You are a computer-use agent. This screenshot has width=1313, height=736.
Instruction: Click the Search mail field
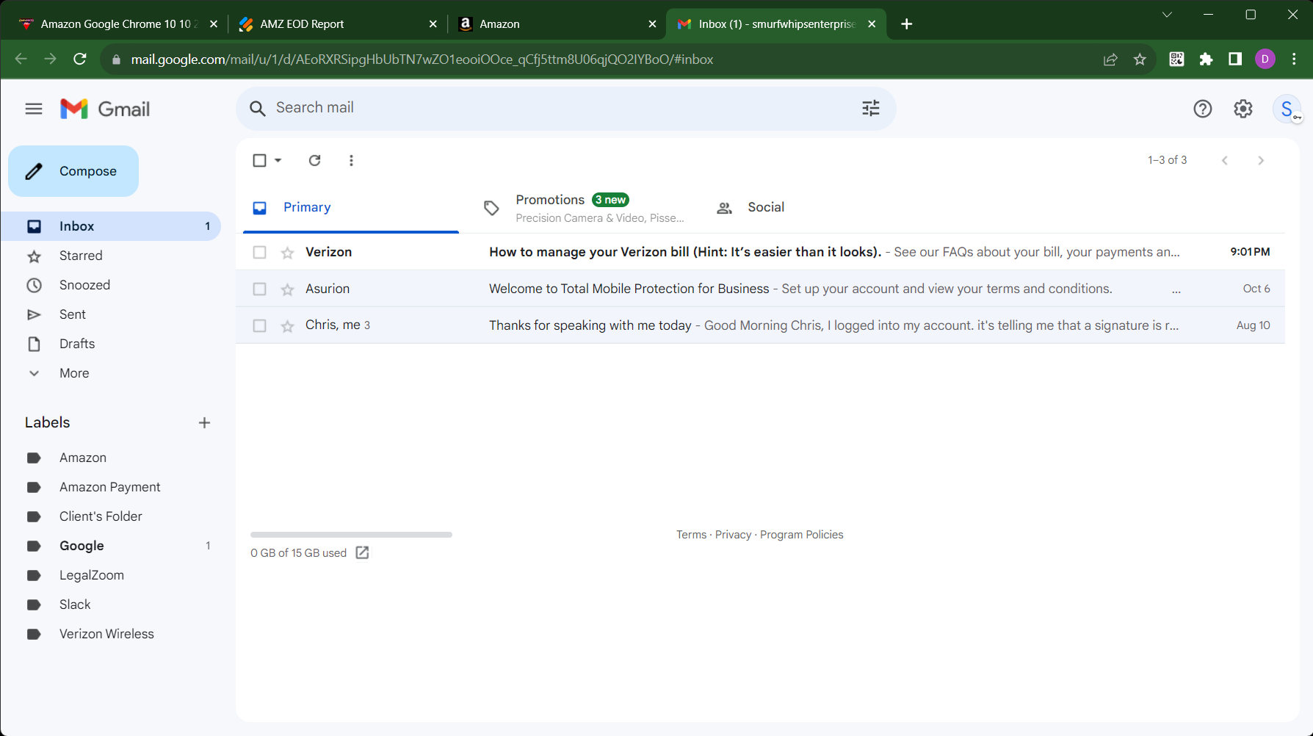click(565, 108)
